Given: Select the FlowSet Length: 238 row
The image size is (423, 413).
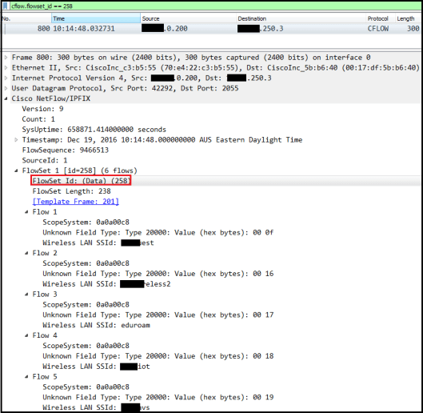Looking at the screenshot, I should coord(71,191).
